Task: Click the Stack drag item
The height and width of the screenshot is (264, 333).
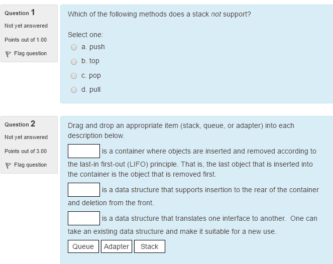Action: (150, 246)
